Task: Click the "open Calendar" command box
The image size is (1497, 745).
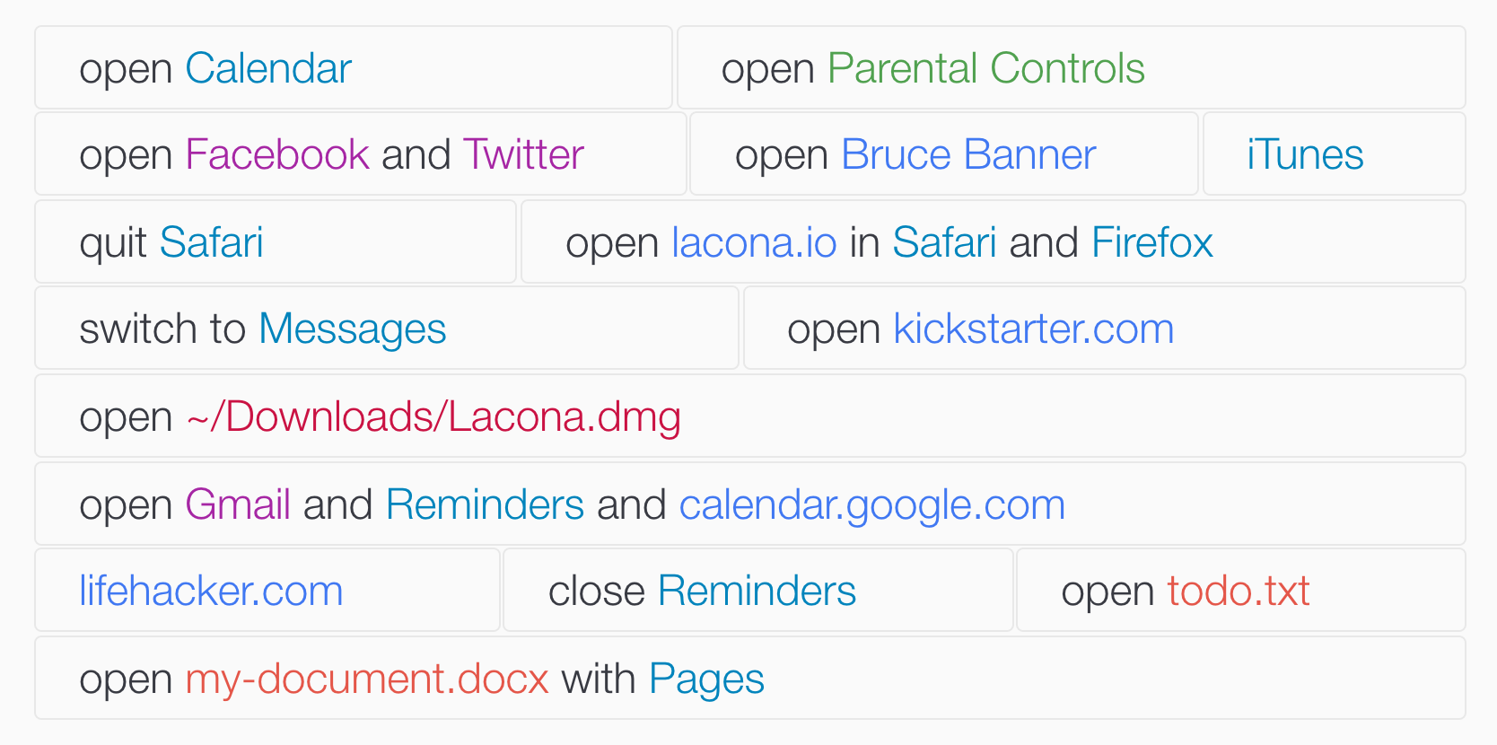Action: tap(353, 68)
